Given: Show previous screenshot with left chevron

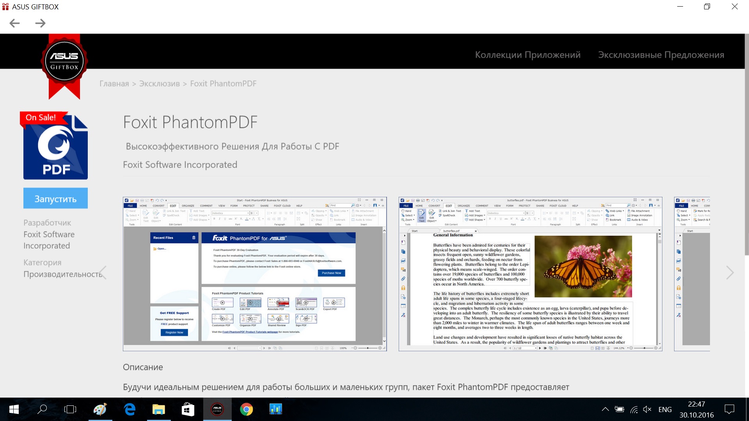Looking at the screenshot, I should click(x=103, y=272).
